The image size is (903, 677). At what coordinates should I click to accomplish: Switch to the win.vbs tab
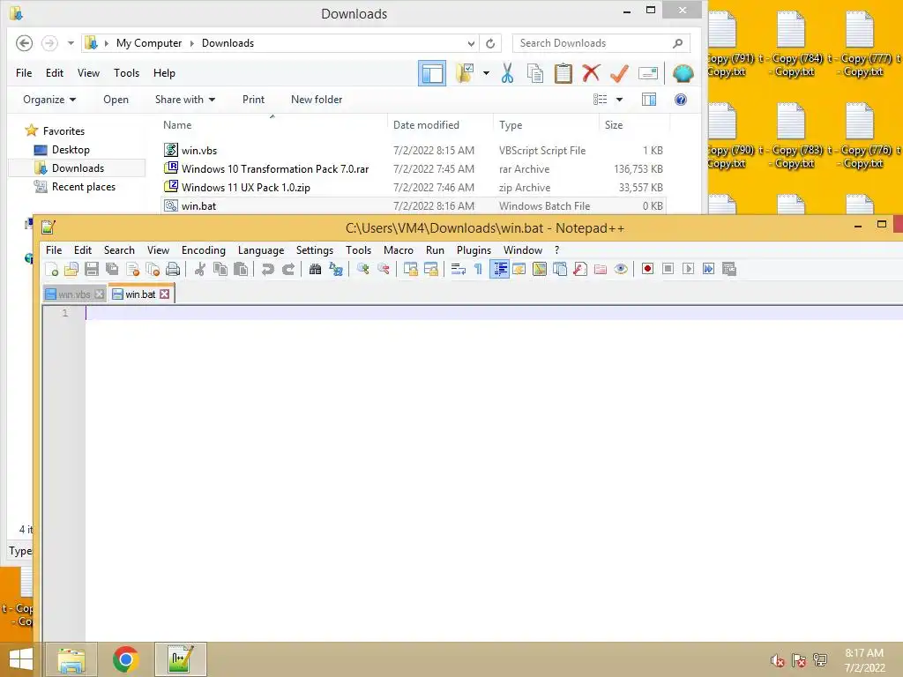(x=74, y=294)
